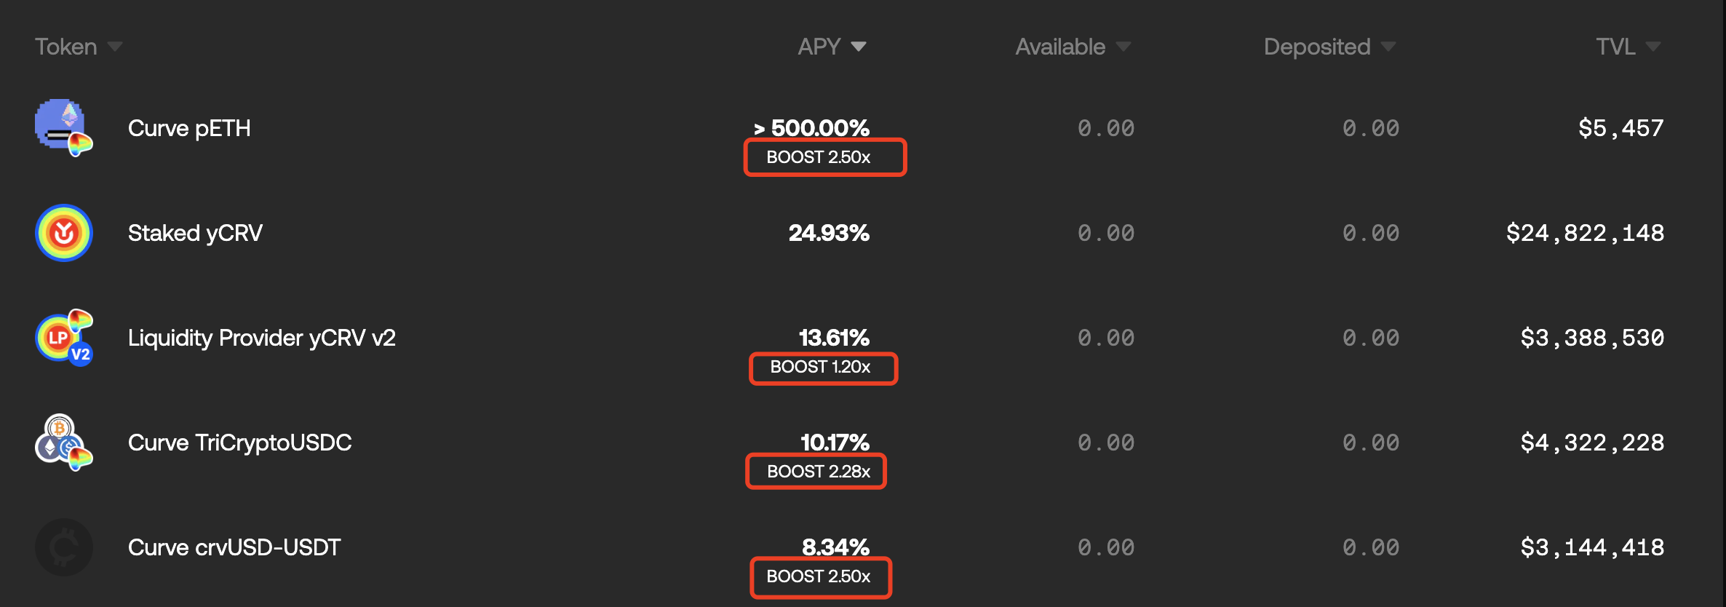Viewport: 1726px width, 607px height.
Task: Open the Curve crvUSD-USDT vault
Action: point(234,547)
